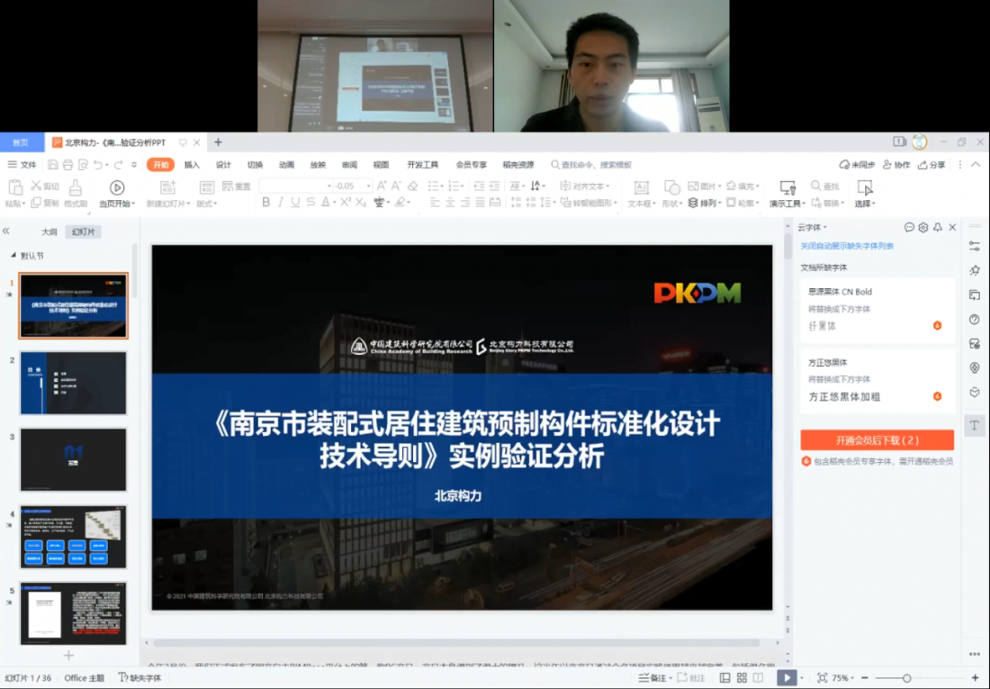Image resolution: width=990 pixels, height=689 pixels.
Task: Open bullet list dropdown
Action: (x=442, y=186)
